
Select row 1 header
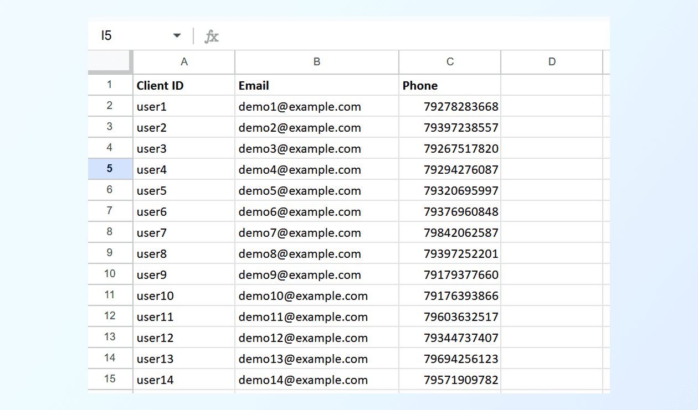click(110, 85)
